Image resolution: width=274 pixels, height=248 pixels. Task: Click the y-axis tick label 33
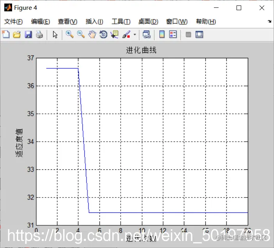tap(30, 169)
